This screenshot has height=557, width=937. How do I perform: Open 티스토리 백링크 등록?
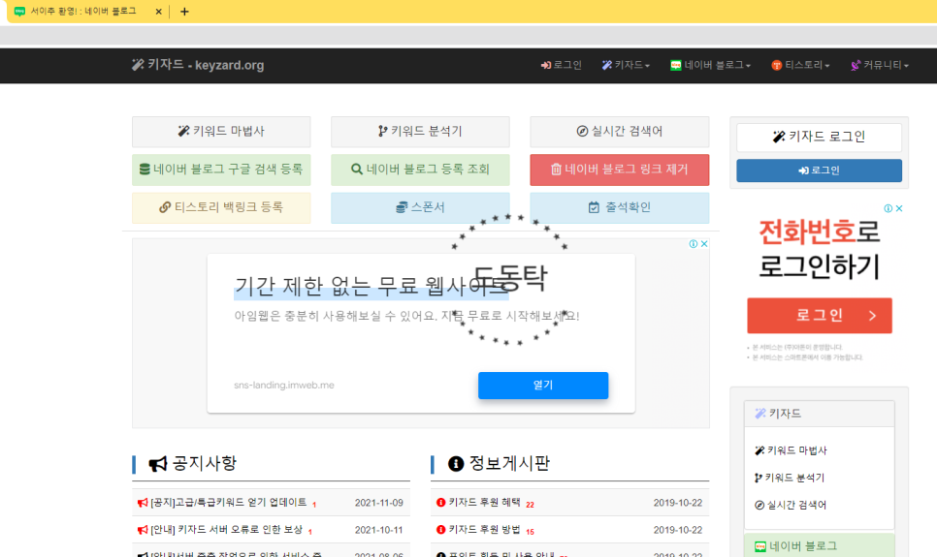221,207
